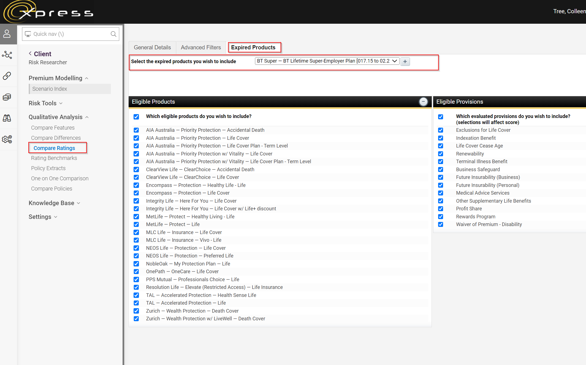Open Rating Benchmarks in sidebar

point(54,158)
